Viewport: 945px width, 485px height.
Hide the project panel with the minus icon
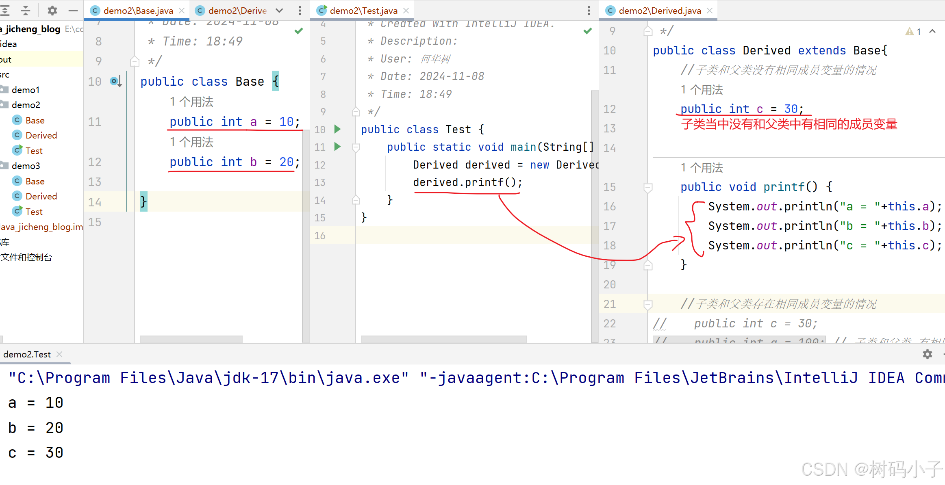73,11
